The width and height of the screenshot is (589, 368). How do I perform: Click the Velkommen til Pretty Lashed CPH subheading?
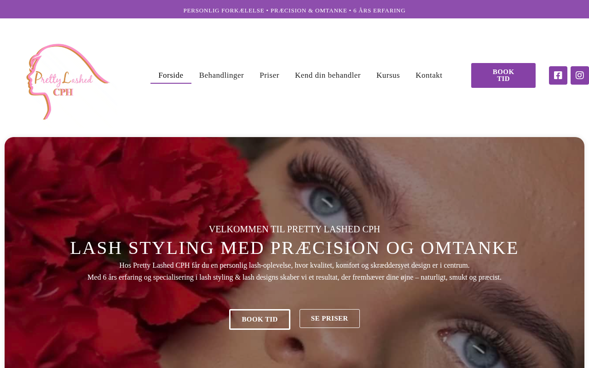(x=294, y=229)
